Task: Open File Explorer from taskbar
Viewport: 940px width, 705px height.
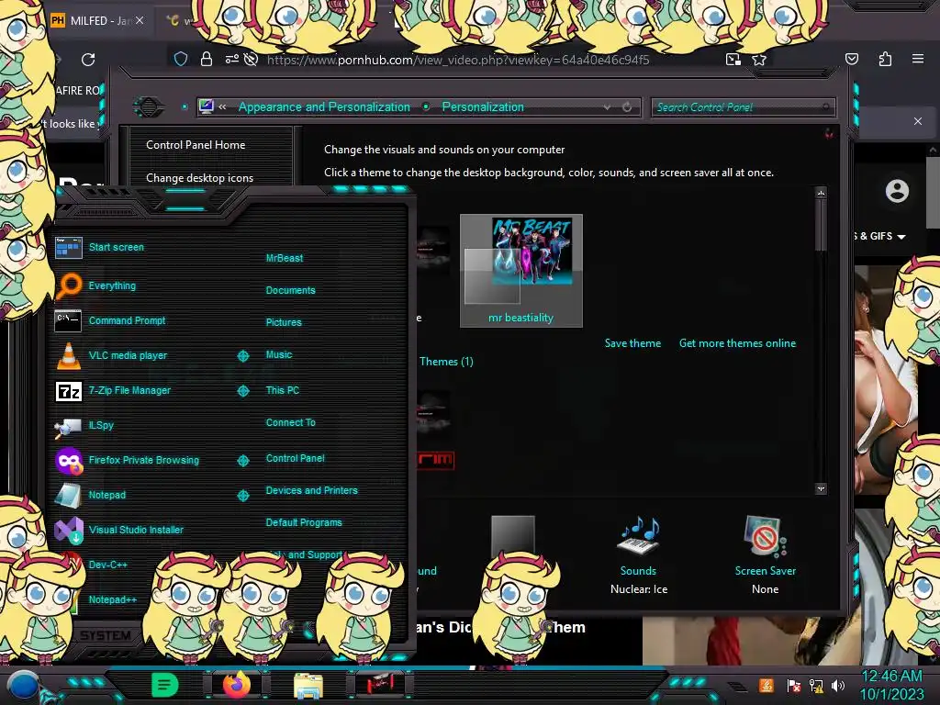Action: [x=308, y=685]
